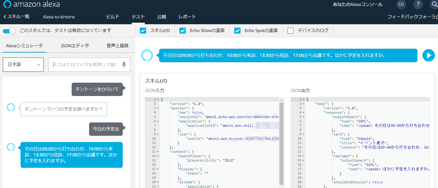
Task: Select the Alexaシミュレータ tab
Action: coord(24,46)
